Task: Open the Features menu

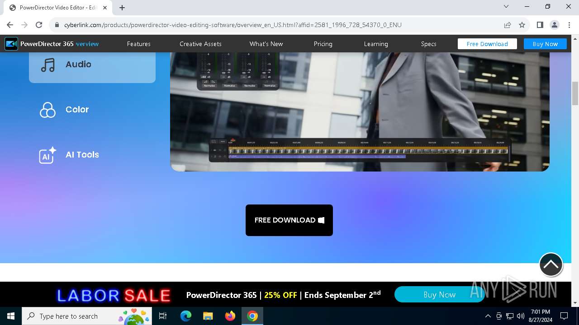Action: tap(139, 44)
